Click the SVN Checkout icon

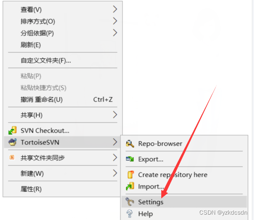point(13,130)
